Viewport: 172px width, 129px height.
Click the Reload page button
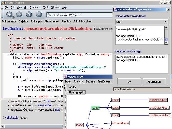tap(29, 14)
